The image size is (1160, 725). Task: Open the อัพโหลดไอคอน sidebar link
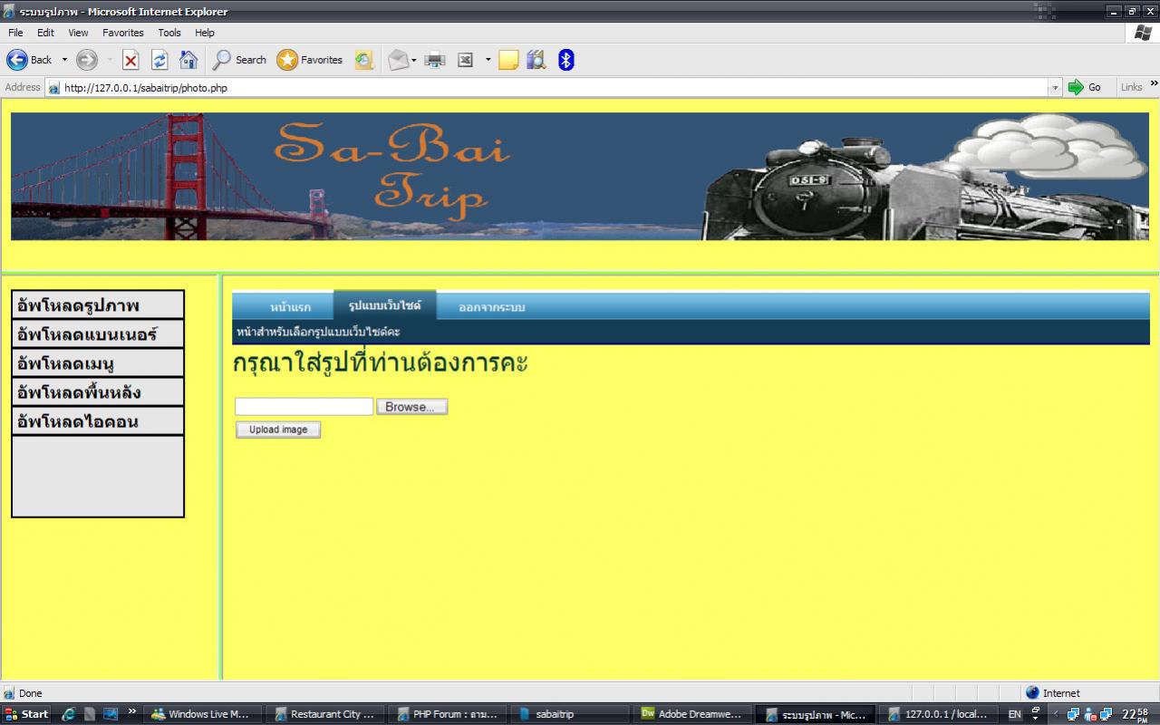[x=98, y=421]
